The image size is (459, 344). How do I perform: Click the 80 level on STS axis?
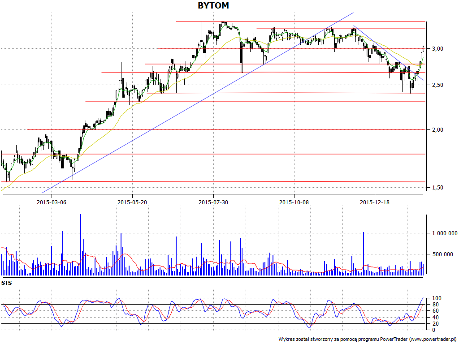tap(436, 305)
